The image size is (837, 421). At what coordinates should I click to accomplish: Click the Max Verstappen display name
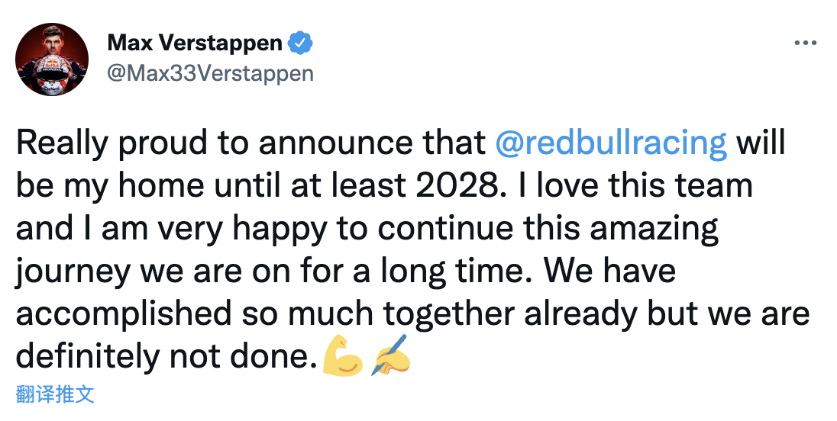point(195,43)
